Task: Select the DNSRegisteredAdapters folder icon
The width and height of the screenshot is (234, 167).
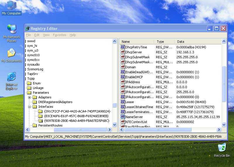Action: coord(35,102)
